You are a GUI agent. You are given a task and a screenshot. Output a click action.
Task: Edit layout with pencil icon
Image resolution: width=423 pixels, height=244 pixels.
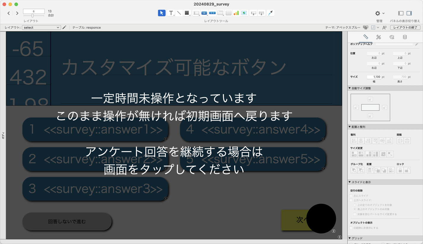click(x=64, y=27)
